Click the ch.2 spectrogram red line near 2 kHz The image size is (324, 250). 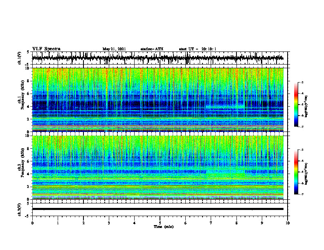tap(157, 186)
